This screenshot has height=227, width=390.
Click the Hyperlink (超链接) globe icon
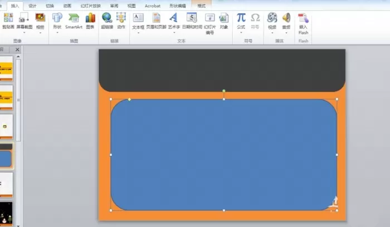pyautogui.click(x=107, y=18)
